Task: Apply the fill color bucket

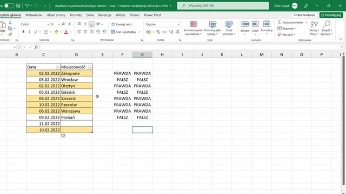Action: point(56,32)
